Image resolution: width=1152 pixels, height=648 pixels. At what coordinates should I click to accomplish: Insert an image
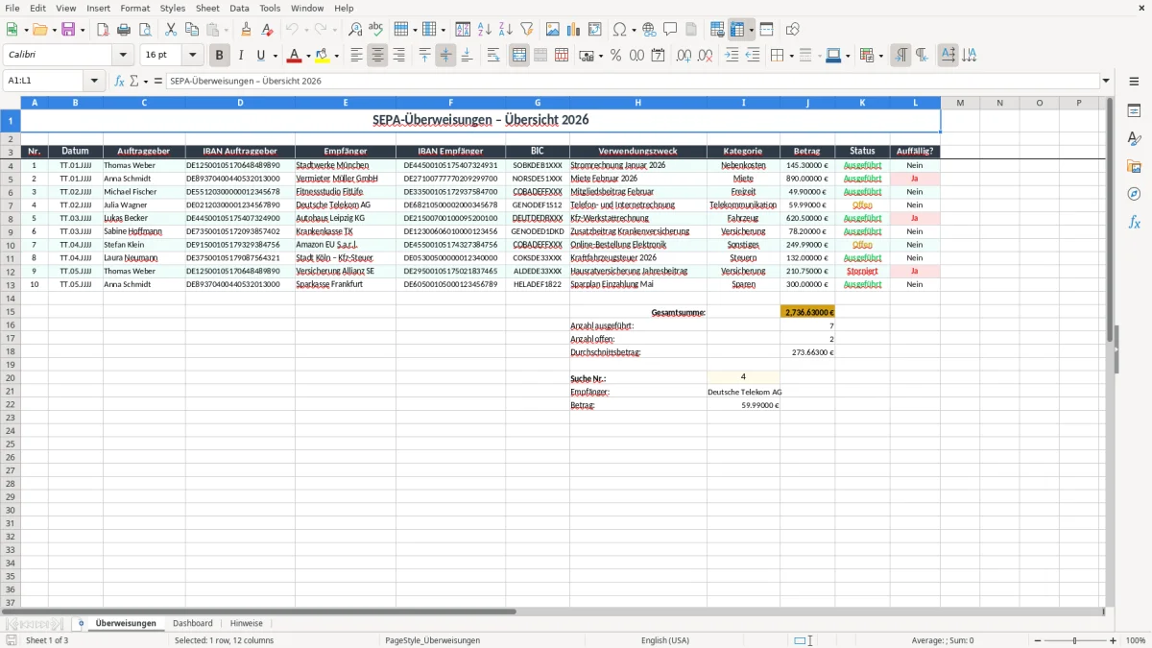[x=552, y=30]
